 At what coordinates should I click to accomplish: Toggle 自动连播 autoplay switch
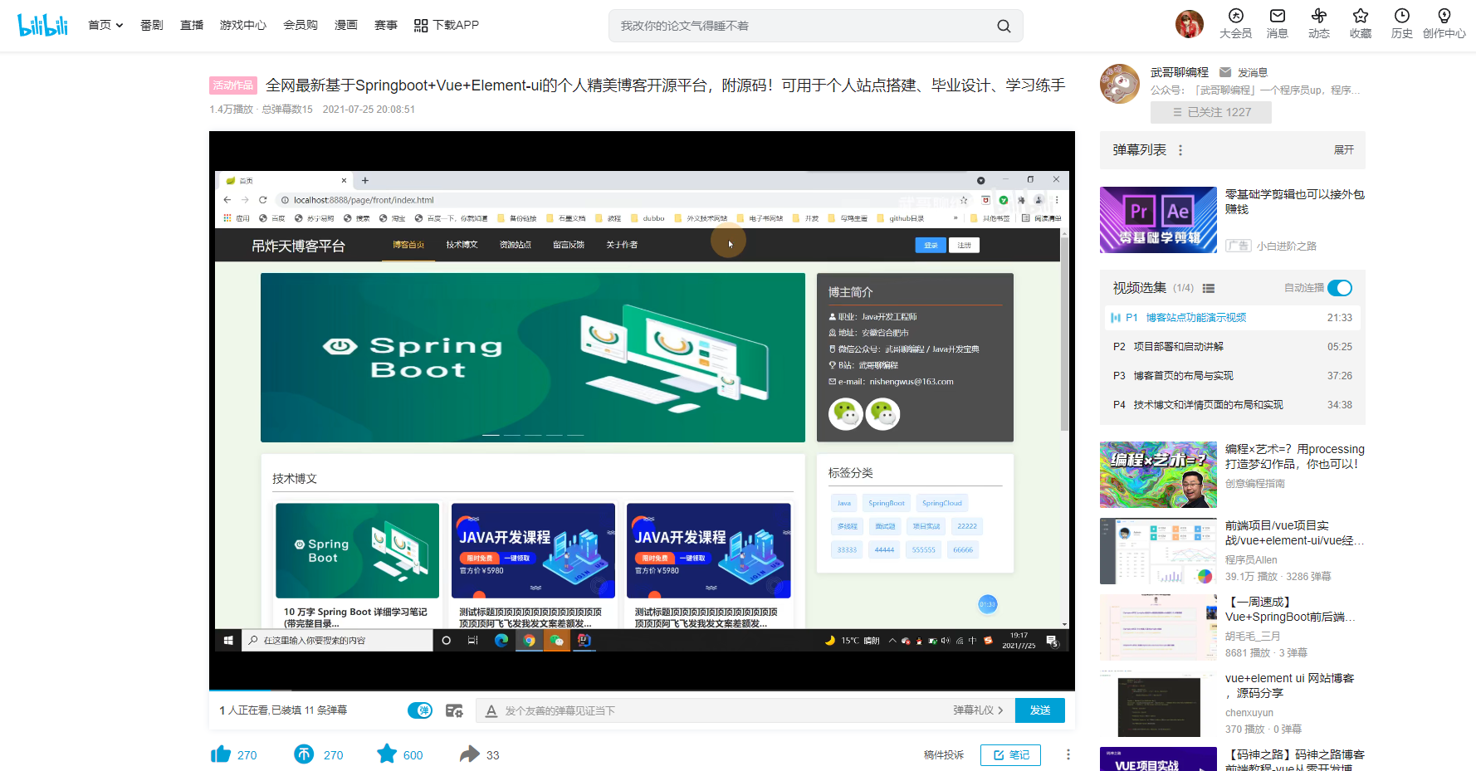[1340, 288]
